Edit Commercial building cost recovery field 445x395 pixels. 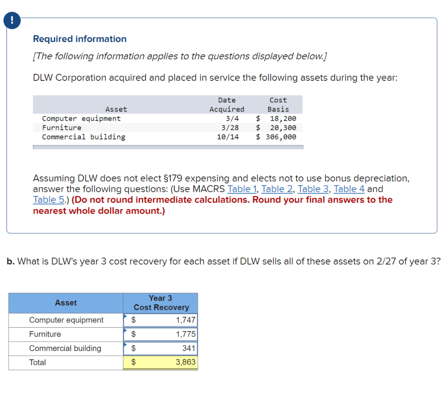(161, 349)
